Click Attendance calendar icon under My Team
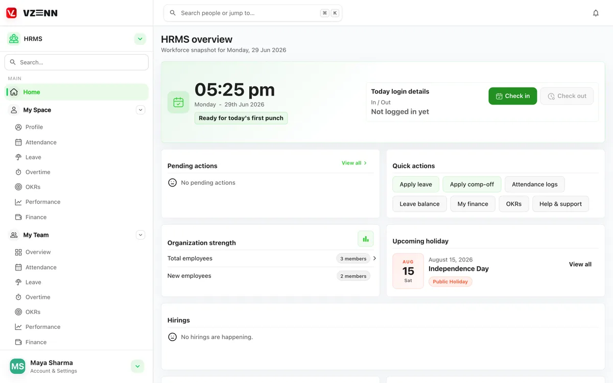The width and height of the screenshot is (613, 383). pos(18,267)
